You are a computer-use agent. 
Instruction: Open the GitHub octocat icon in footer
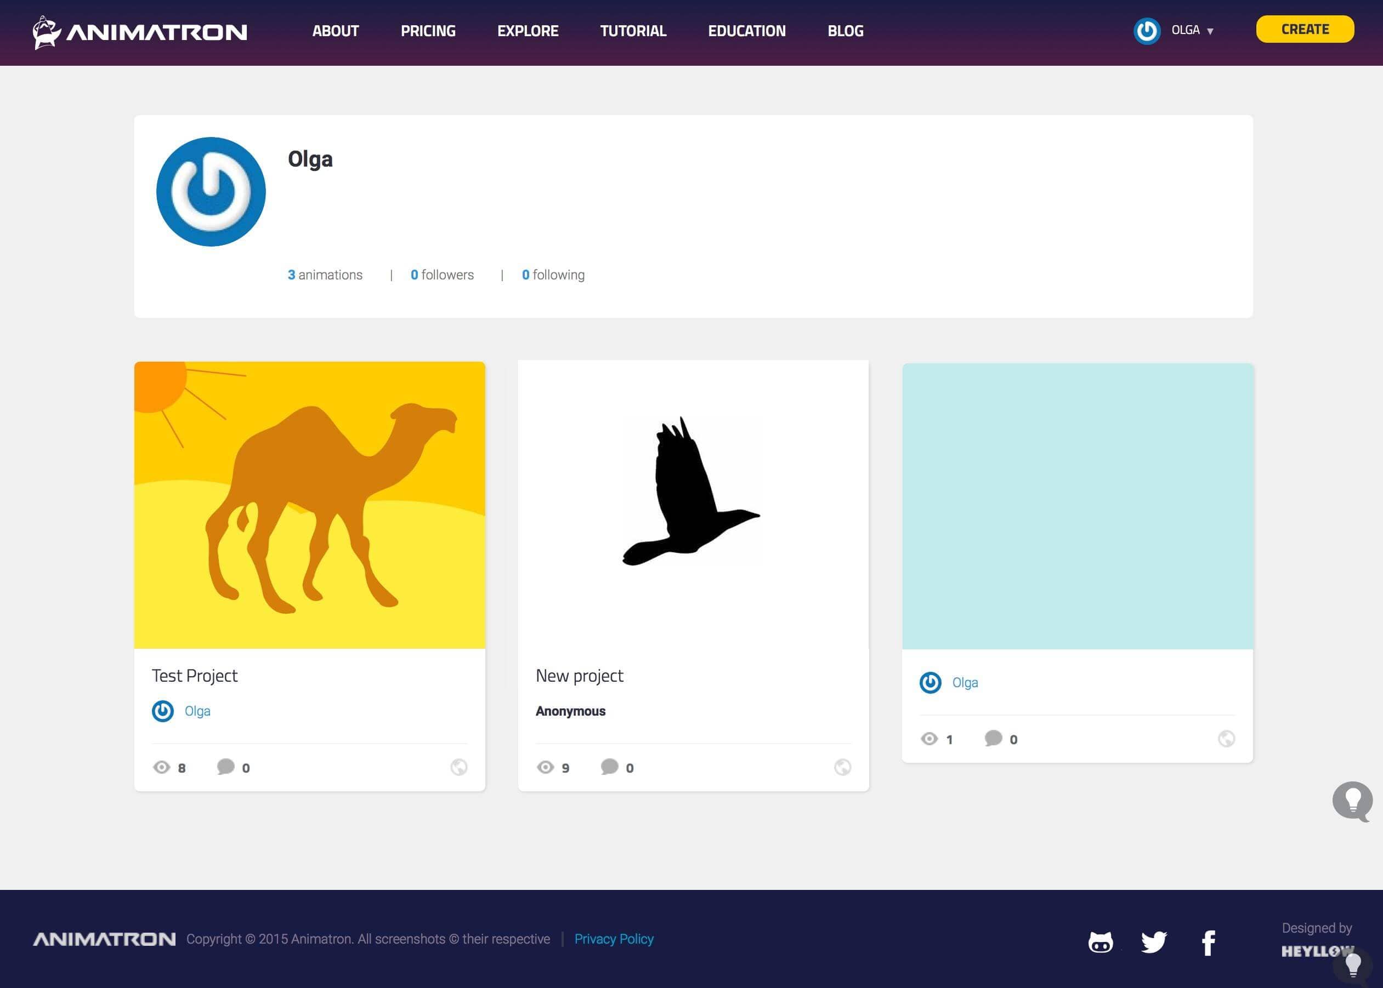click(1101, 943)
